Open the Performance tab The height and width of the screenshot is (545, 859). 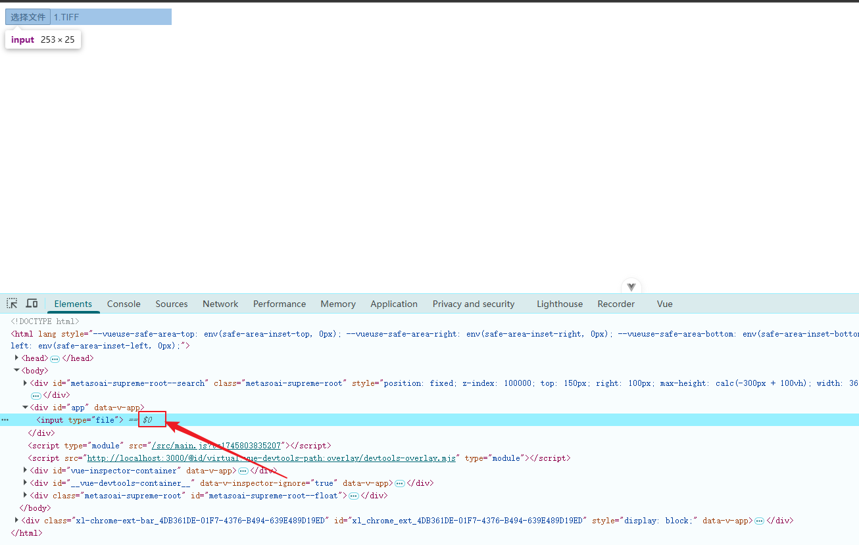[280, 304]
